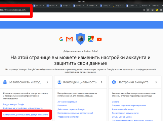Click the person icon beside Конфиденциальность
Screen dimensions: 163x121
[x=59, y=82]
